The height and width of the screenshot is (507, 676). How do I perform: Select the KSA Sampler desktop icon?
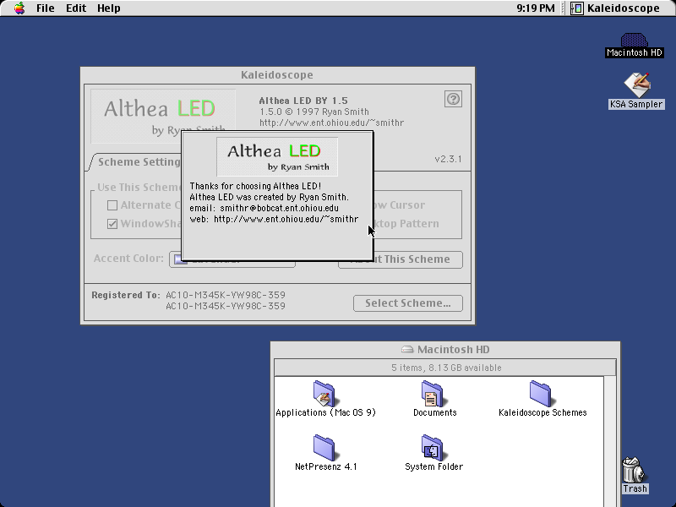[636, 91]
